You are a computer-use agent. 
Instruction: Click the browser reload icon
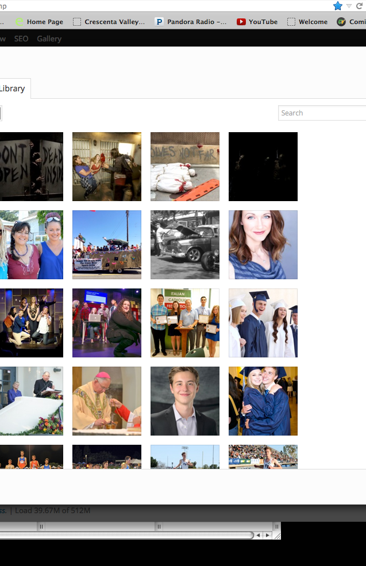click(360, 6)
